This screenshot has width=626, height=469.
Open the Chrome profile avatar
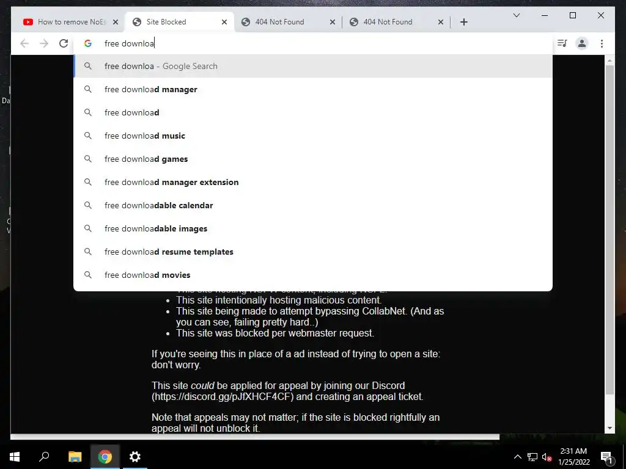click(x=582, y=43)
